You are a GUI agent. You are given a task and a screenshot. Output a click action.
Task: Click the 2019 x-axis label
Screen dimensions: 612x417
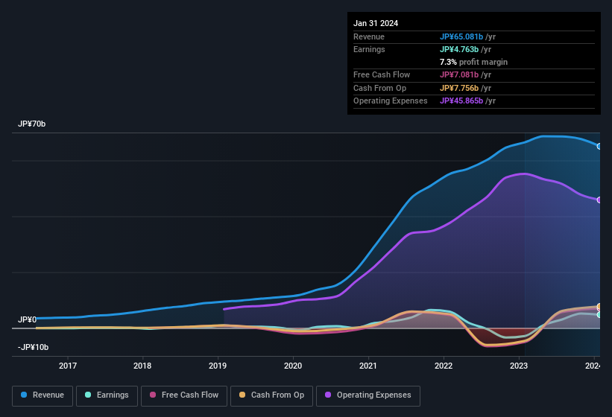(218, 366)
